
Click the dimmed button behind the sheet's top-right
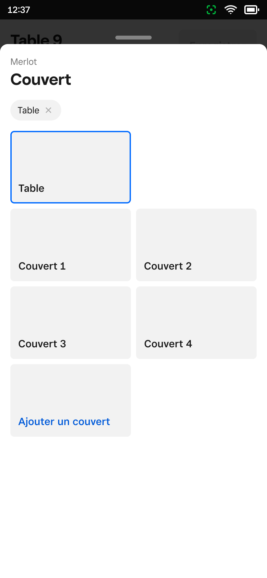click(x=218, y=37)
